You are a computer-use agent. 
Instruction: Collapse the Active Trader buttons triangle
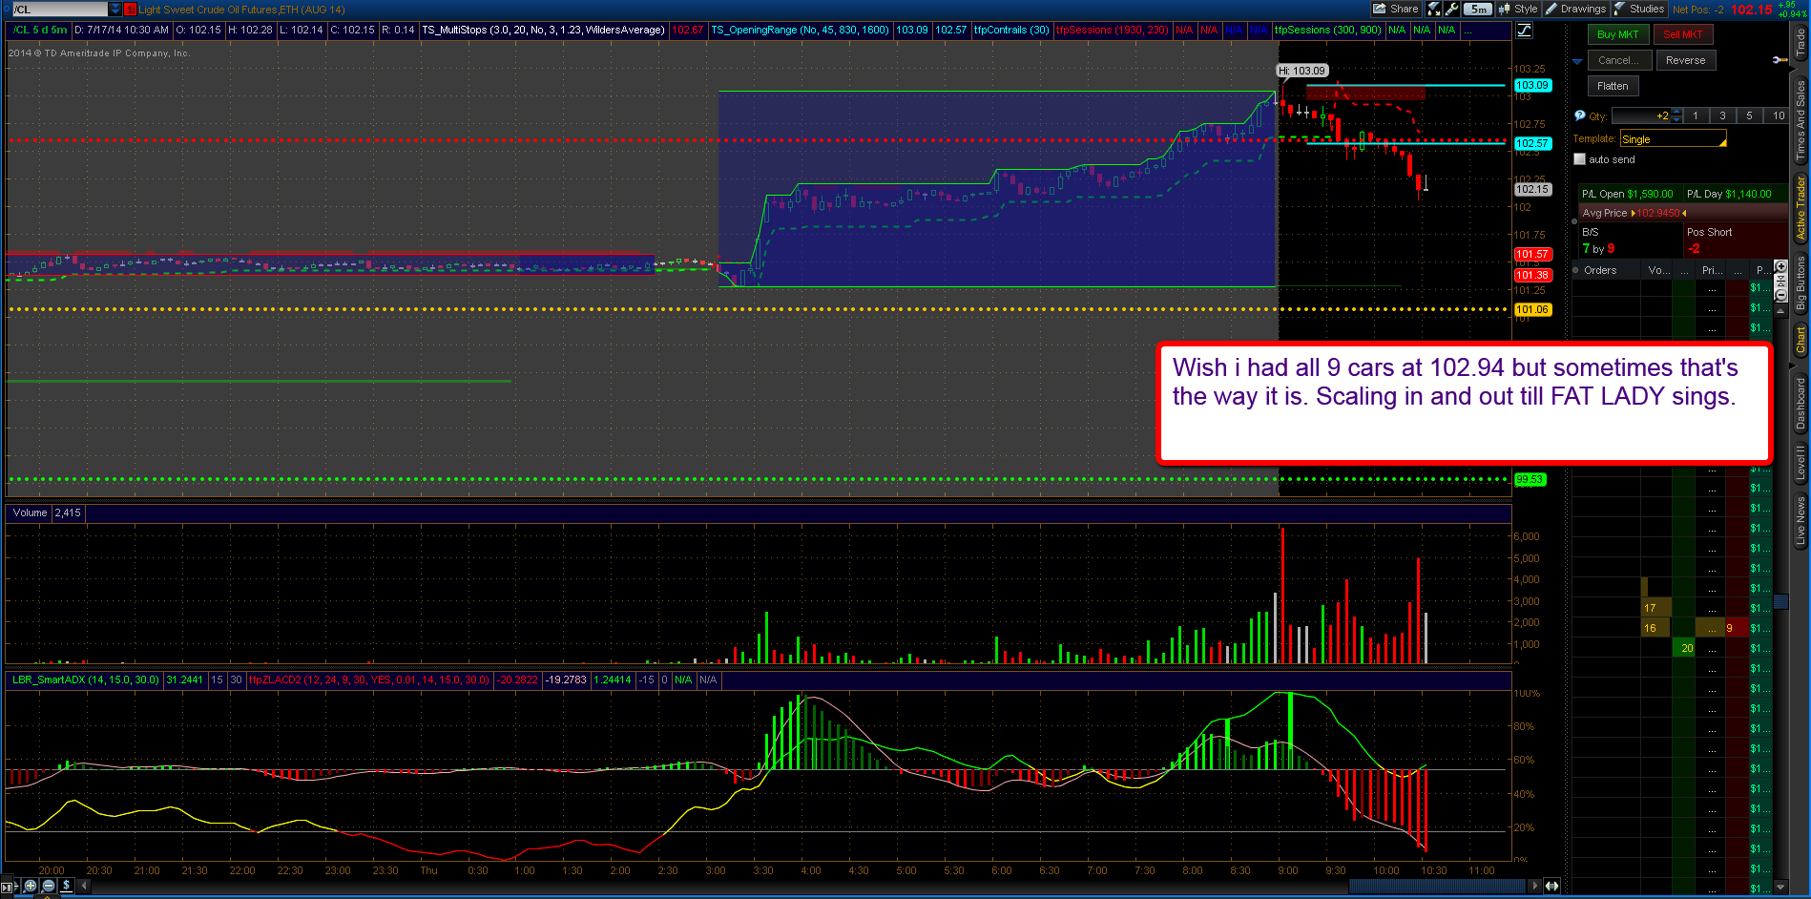[x=1577, y=61]
